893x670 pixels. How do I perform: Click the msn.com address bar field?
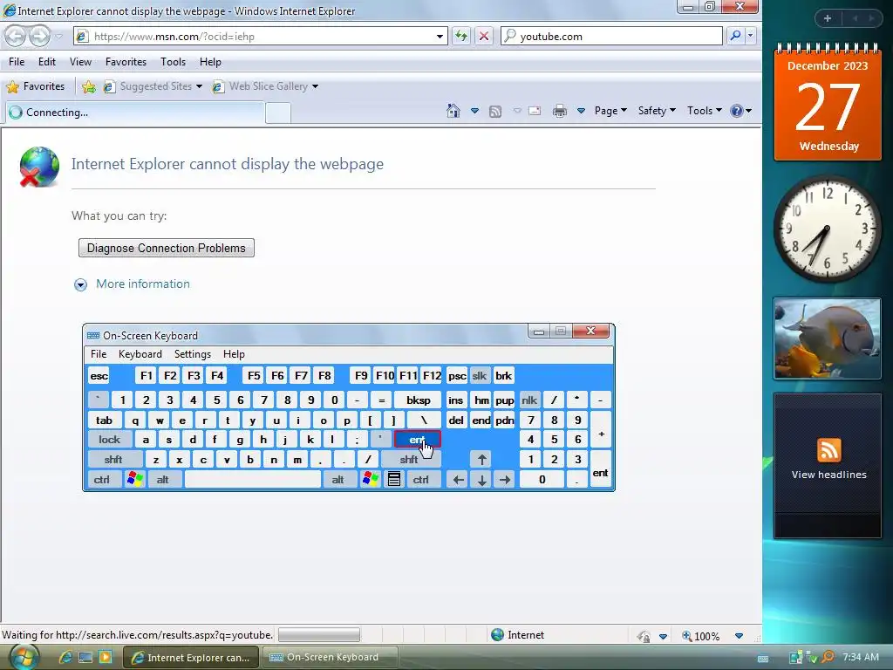(262, 37)
